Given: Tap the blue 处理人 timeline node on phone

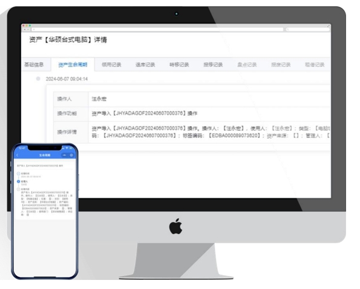Looking at the screenshot, I should pyautogui.click(x=19, y=181).
